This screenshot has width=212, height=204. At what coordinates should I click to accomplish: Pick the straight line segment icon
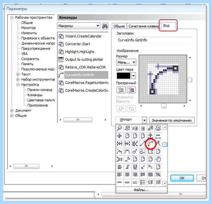coord(143,143)
